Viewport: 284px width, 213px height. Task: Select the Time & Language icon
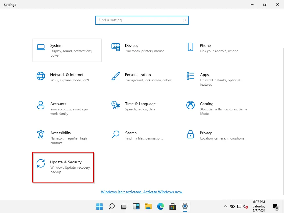point(116,105)
